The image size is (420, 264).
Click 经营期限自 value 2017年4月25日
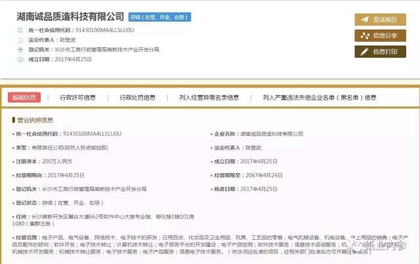[x=66, y=175]
